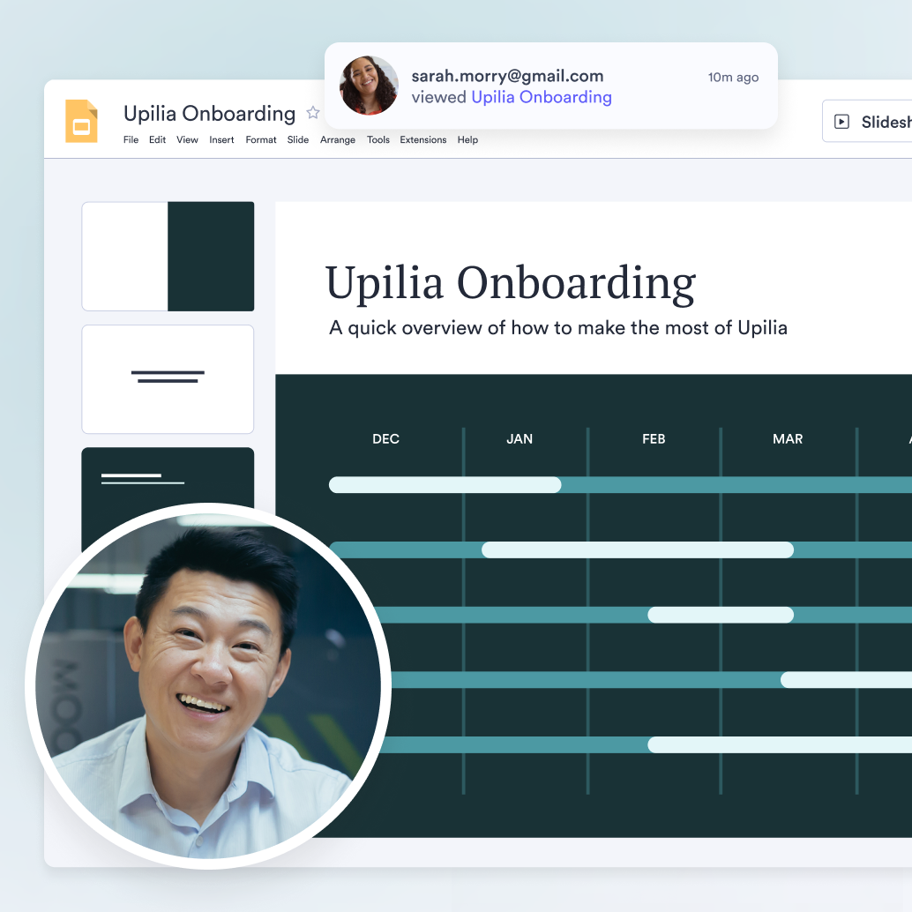Open the Help menu
Viewport: 912px width, 912px height.
[467, 139]
